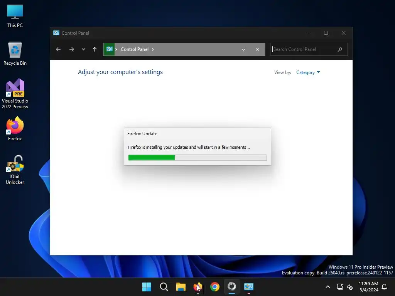Click the Control Panel title bar icon

pyautogui.click(x=56, y=33)
